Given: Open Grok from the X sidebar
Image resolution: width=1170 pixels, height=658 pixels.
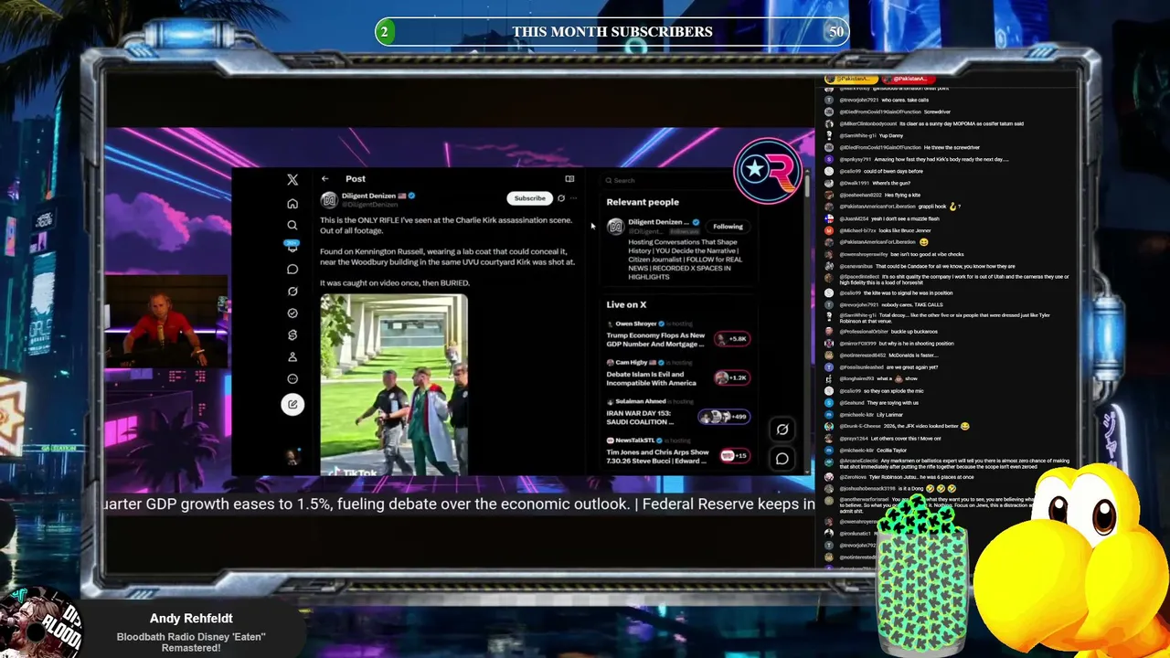Looking at the screenshot, I should (292, 291).
